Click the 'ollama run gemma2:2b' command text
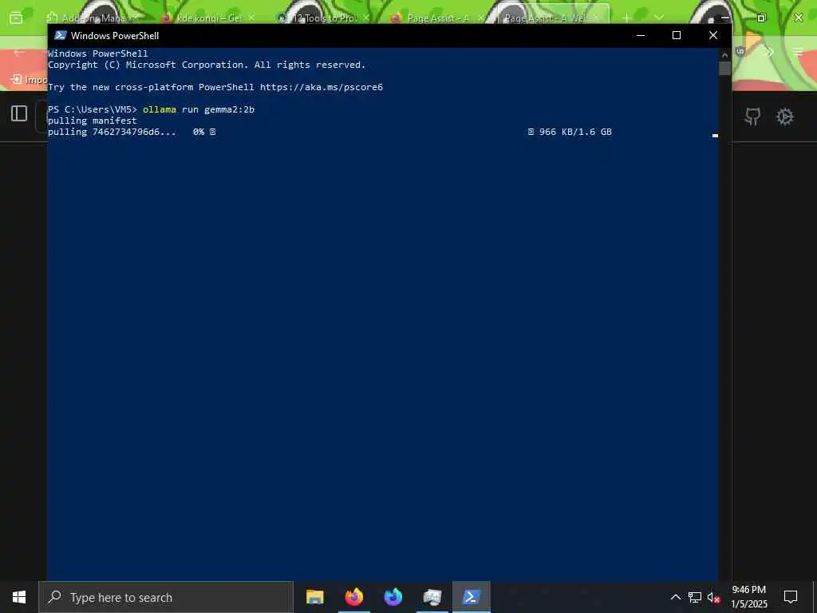This screenshot has height=613, width=817. pos(199,109)
